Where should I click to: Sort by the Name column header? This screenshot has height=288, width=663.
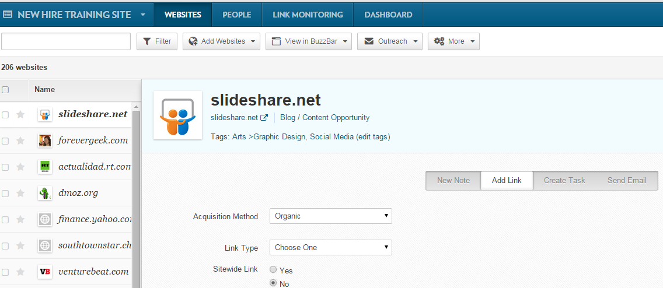[45, 90]
